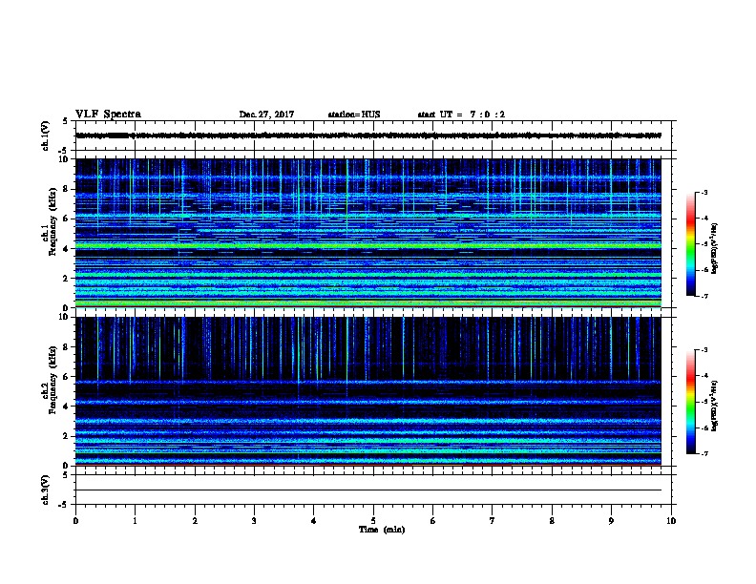Viewport: 756px width, 584px height.
Task: Click time axis tick label "9"
Action: coord(611,521)
